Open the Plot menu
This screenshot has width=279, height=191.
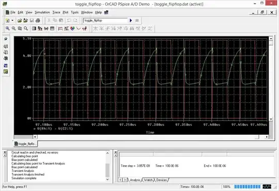pos(65,12)
